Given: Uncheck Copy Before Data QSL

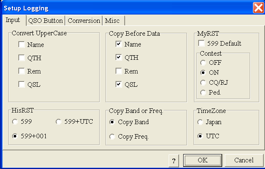Looking at the screenshot, I should tap(119, 85).
